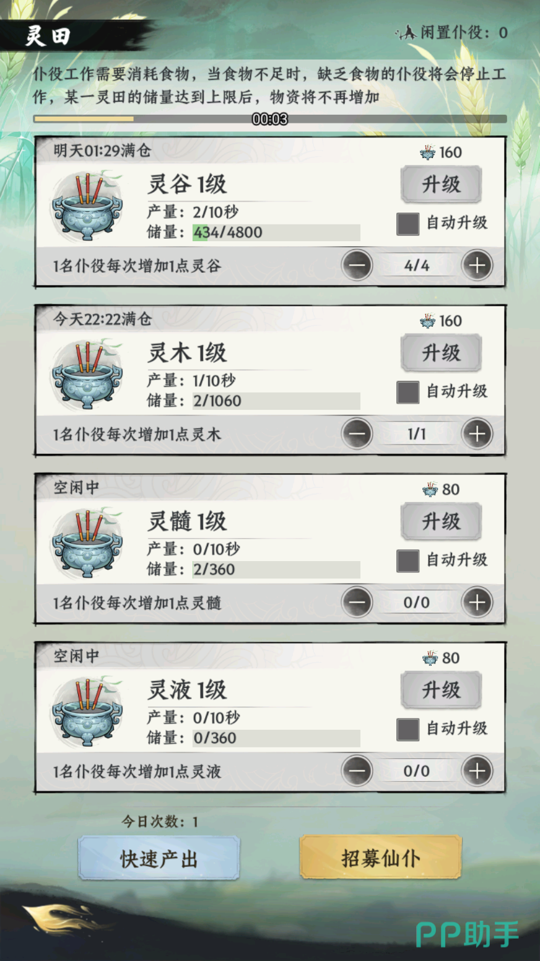This screenshot has height=961, width=540.
Task: Increase 灵谷 servants with plus icon
Action: pyautogui.click(x=477, y=265)
